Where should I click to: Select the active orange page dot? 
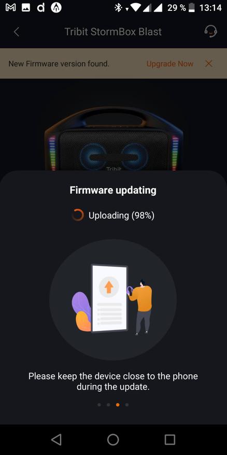pos(118,405)
